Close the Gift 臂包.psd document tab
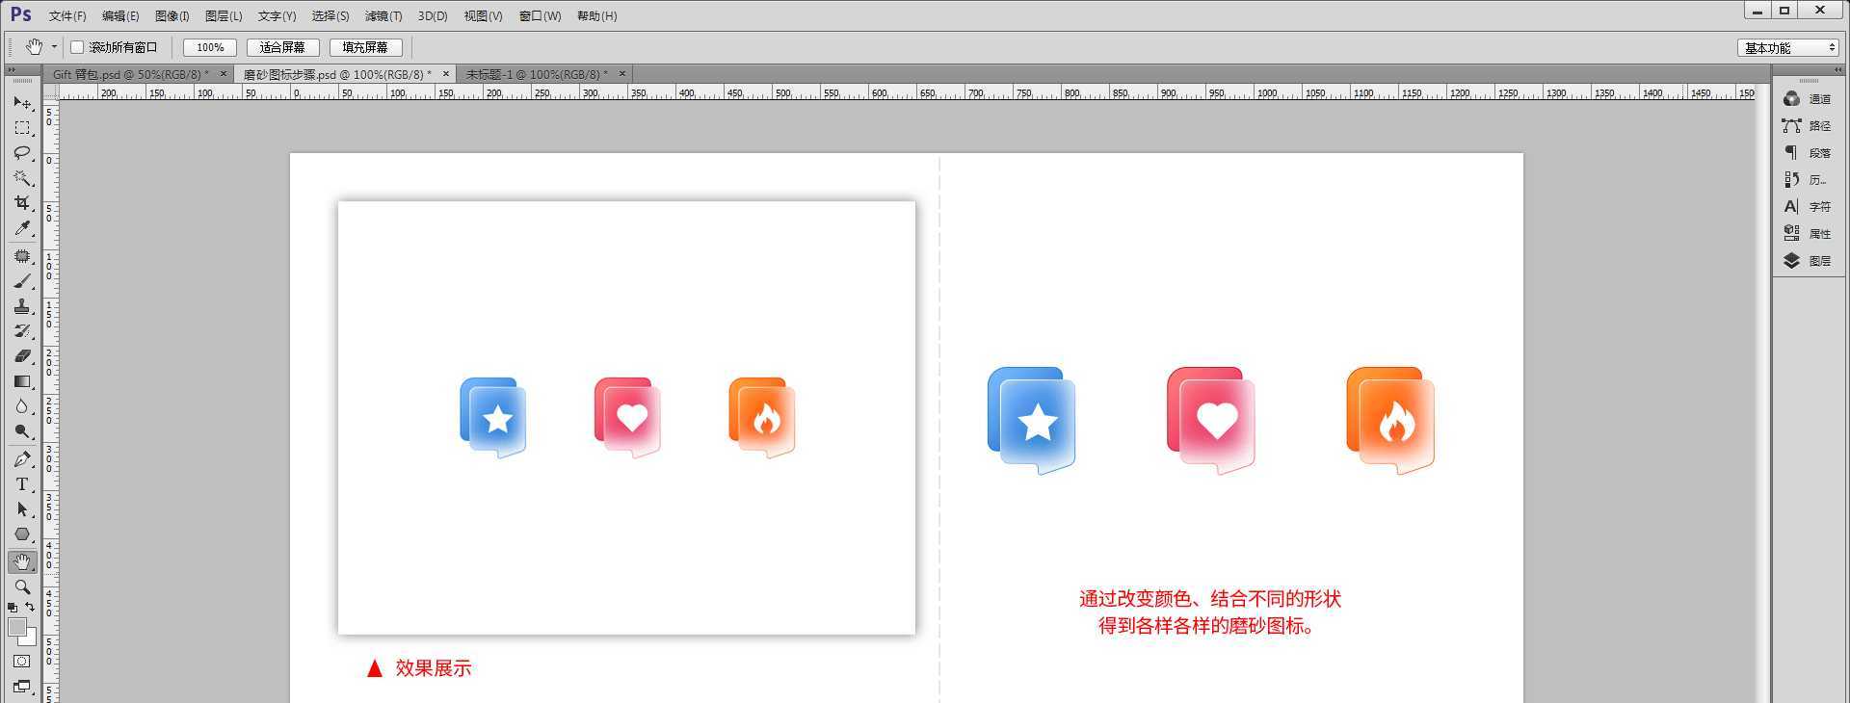The image size is (1850, 703). (224, 74)
